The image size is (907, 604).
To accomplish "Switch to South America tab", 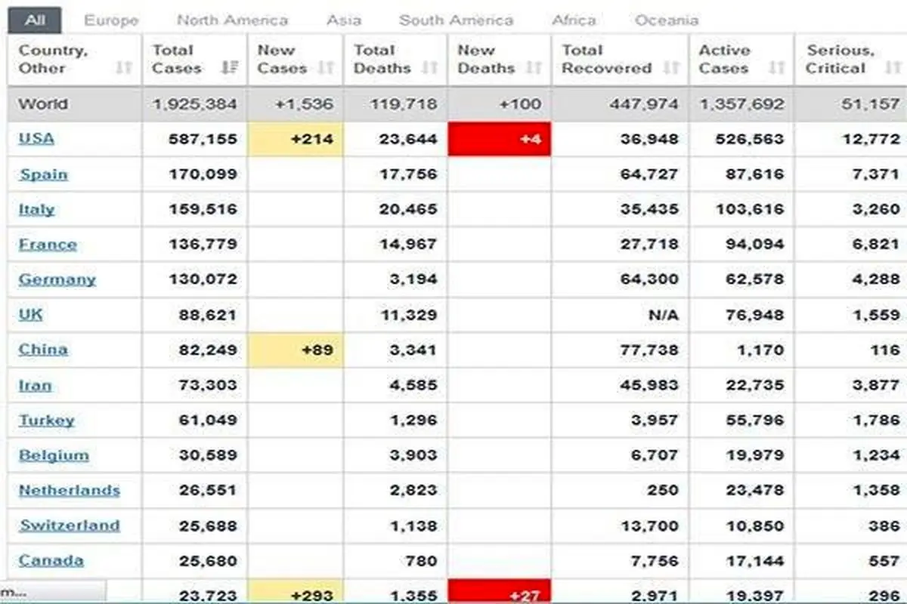I will 456,20.
